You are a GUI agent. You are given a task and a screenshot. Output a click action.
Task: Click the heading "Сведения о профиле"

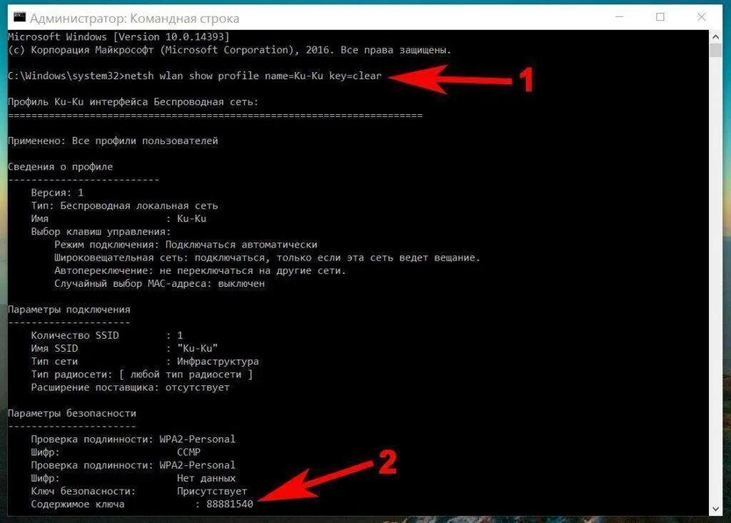tap(60, 167)
